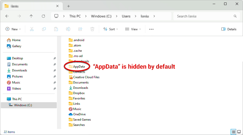
Task: Click Users in the address breadcrumb
Action: (x=126, y=16)
